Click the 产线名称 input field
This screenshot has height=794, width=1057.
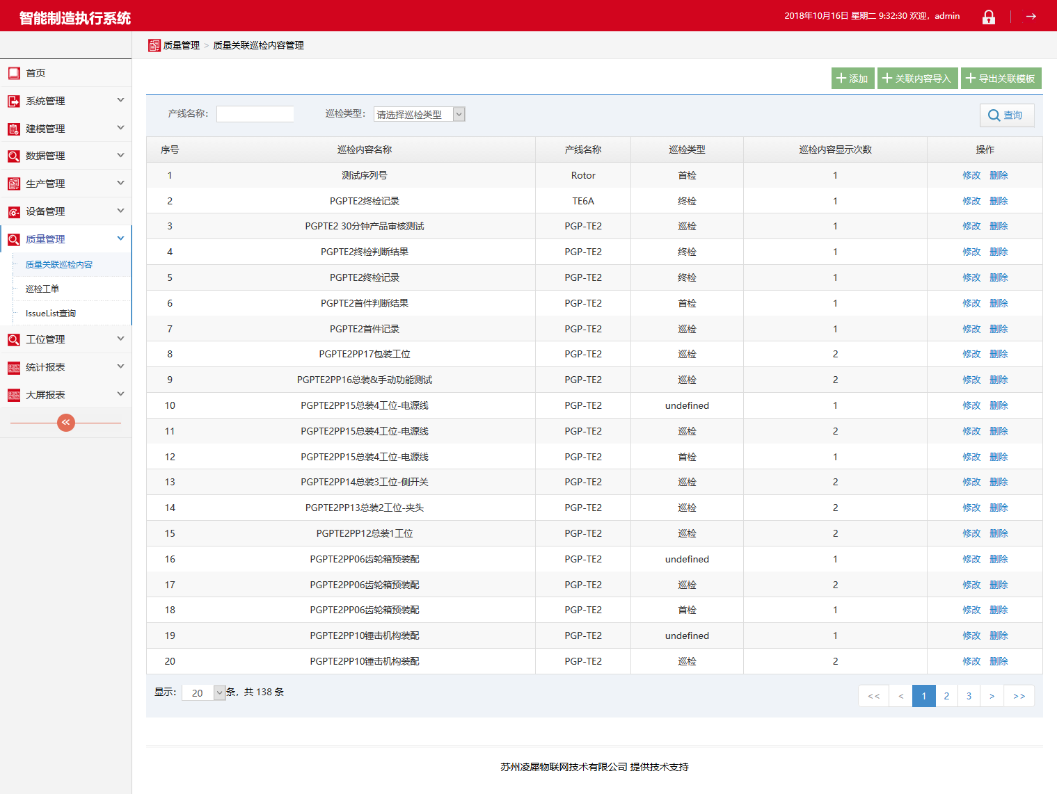point(255,114)
